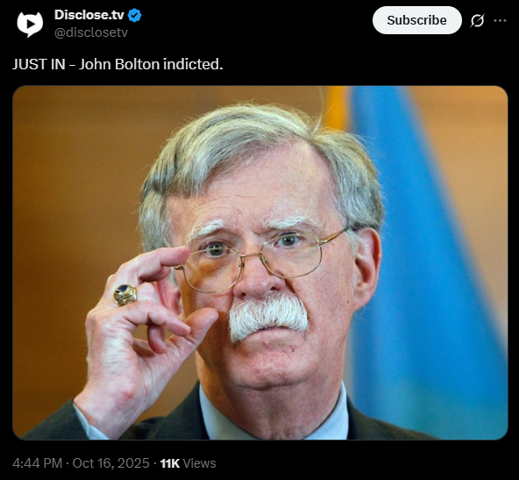Click the blue verified checkmark badge
Screen dimensions: 519x480
134,15
